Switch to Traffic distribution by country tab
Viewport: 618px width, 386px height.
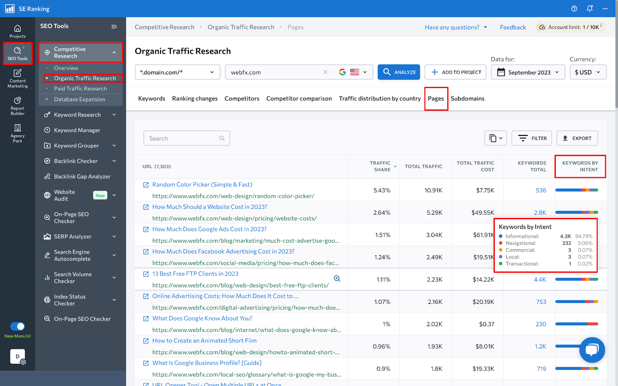[380, 98]
